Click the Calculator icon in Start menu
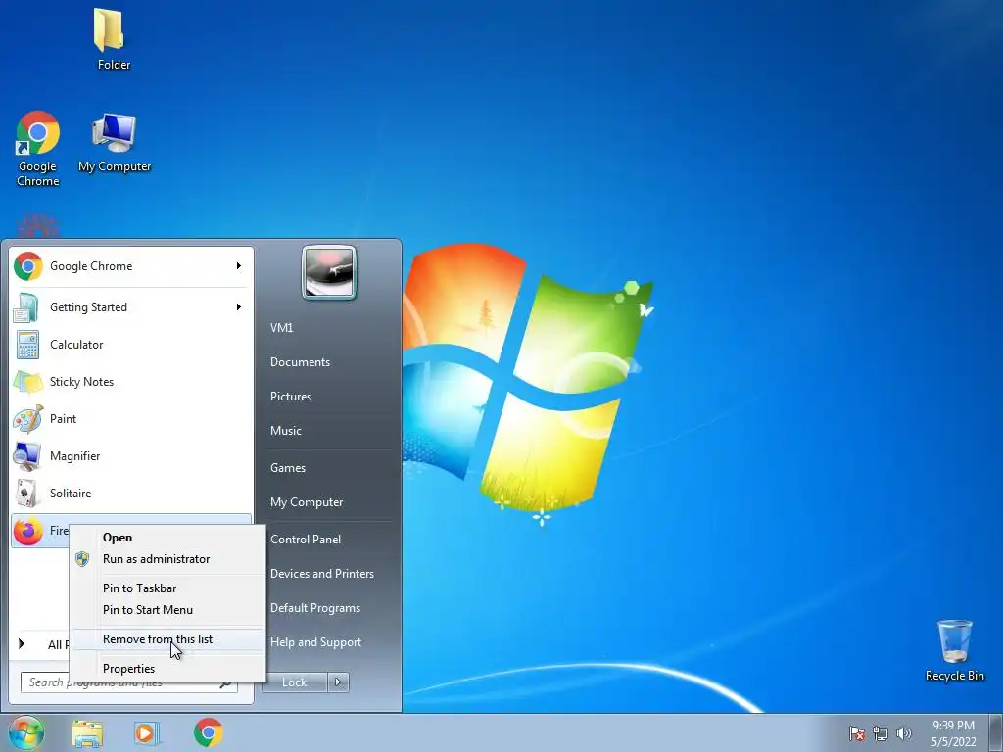Image resolution: width=1003 pixels, height=752 pixels. [x=27, y=345]
